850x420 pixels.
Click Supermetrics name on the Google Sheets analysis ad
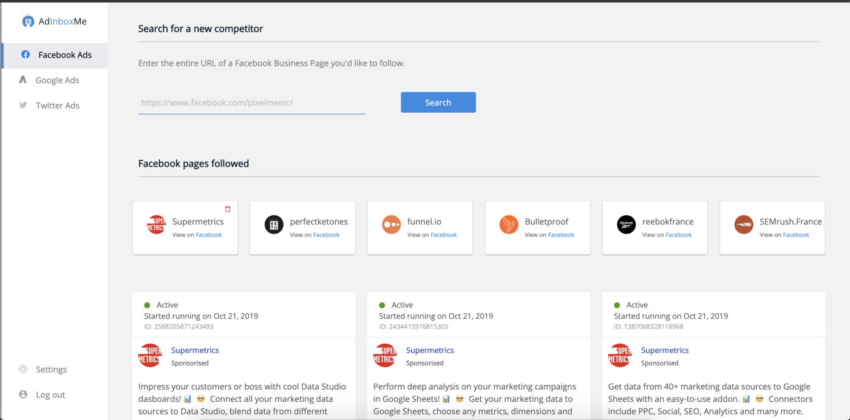point(430,350)
